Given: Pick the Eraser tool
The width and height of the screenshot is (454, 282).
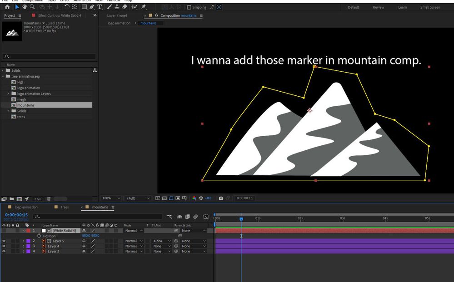Looking at the screenshot, I should pyautogui.click(x=125, y=7).
